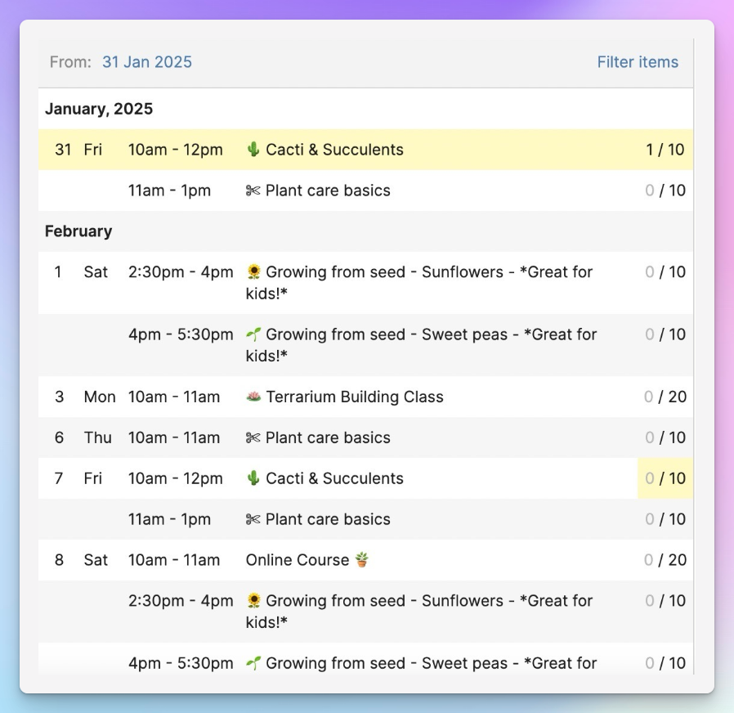Click 0 / 20 for Online Course

665,559
